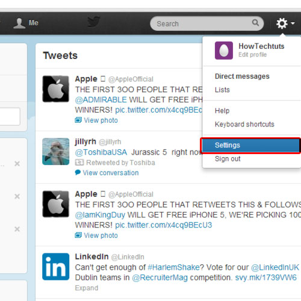Dismiss middle suggestion with X icon
The image size is (301, 301).
17,196
